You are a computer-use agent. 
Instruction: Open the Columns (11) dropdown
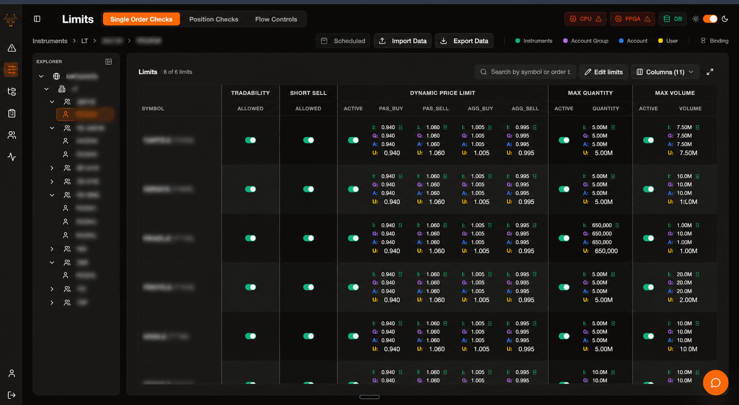click(665, 72)
